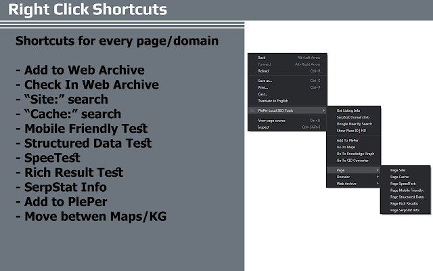Choose Reload from the context menu
This screenshot has height=271, width=433.
pyautogui.click(x=288, y=70)
